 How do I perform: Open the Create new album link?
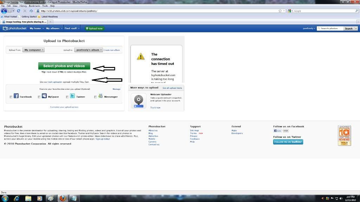111,50
